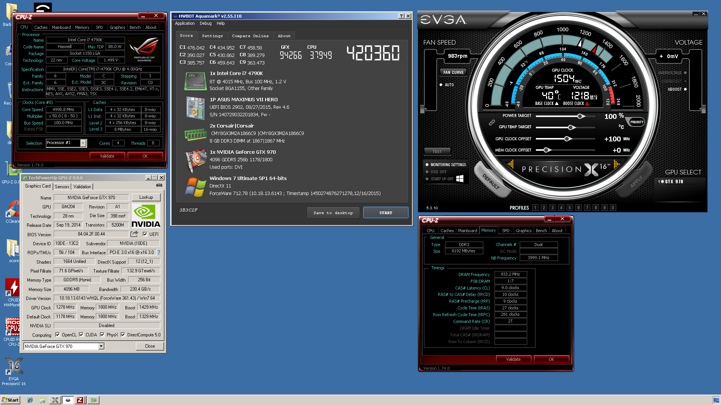Click FAN CURVE button in PrecisionX
721x405 pixels.
453,72
